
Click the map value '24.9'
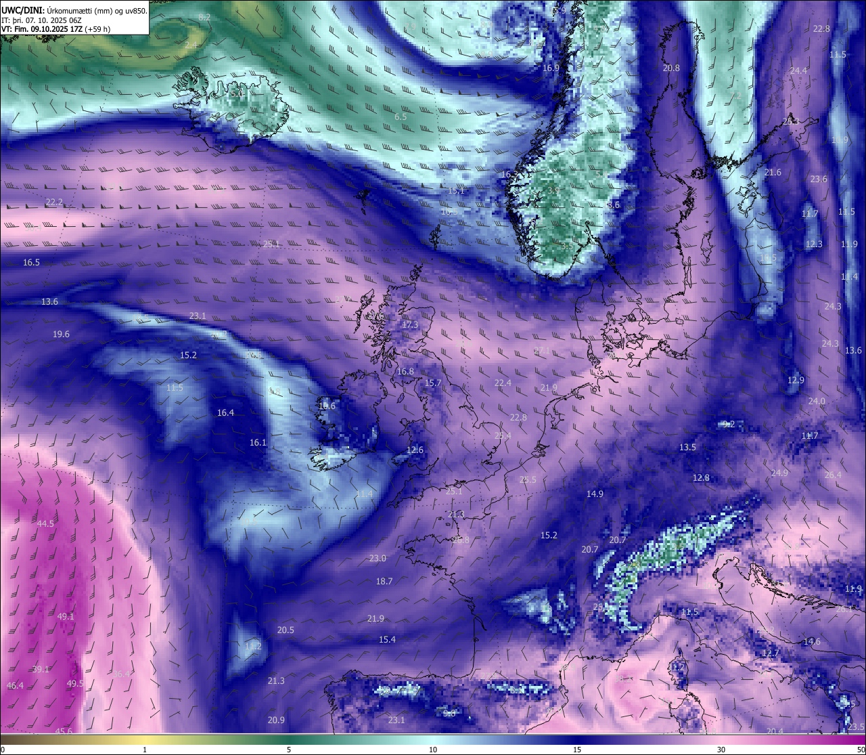coord(779,473)
